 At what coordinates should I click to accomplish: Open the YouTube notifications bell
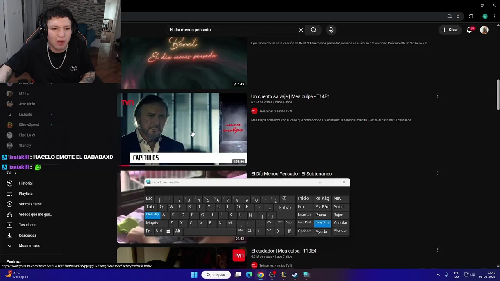click(470, 30)
